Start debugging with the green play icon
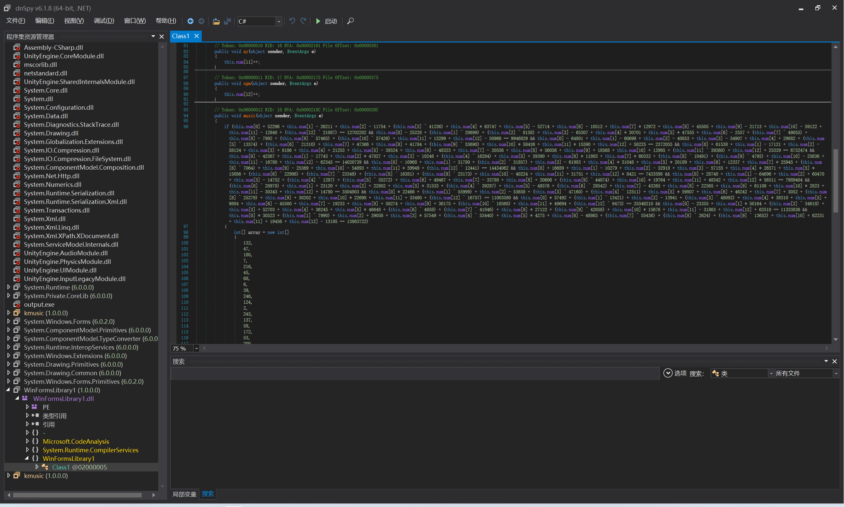Image resolution: width=844 pixels, height=507 pixels. pyautogui.click(x=318, y=21)
